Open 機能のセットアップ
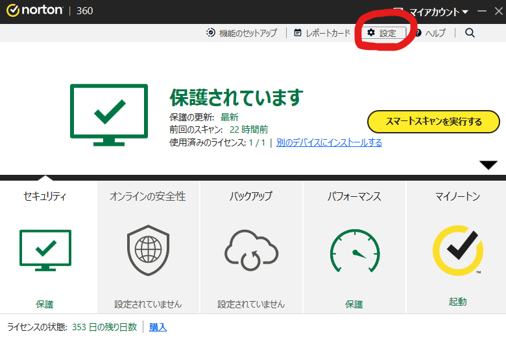The image size is (506, 338). pyautogui.click(x=242, y=33)
